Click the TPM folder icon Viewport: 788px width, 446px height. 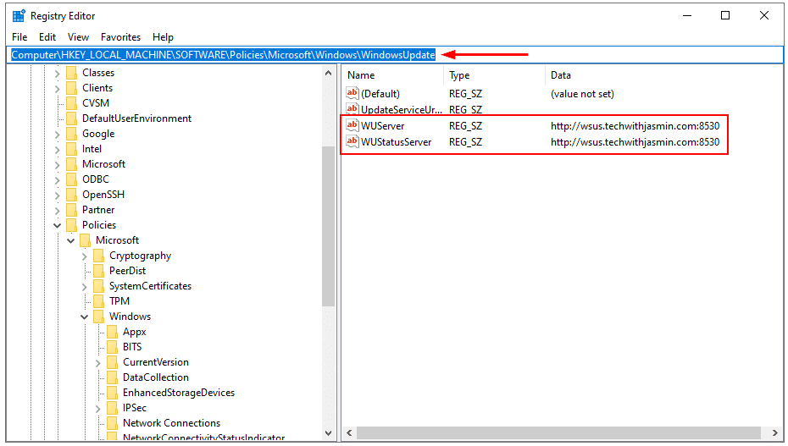99,301
